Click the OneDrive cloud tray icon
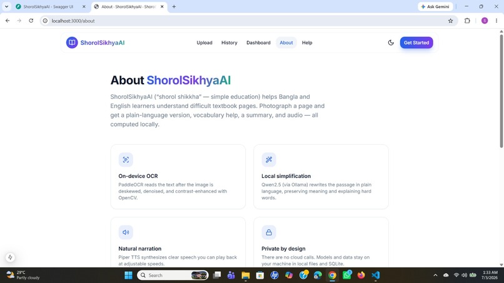Image resolution: width=504 pixels, height=283 pixels. [446, 276]
